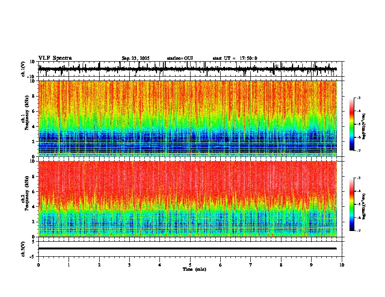385x297 pixels.
Task: Click the ch.2 log(PSD) color bar label
Action: [x=364, y=206]
